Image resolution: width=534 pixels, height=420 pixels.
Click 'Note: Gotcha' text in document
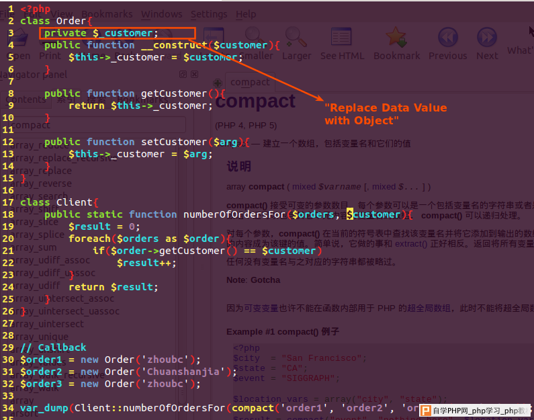pos(253,280)
